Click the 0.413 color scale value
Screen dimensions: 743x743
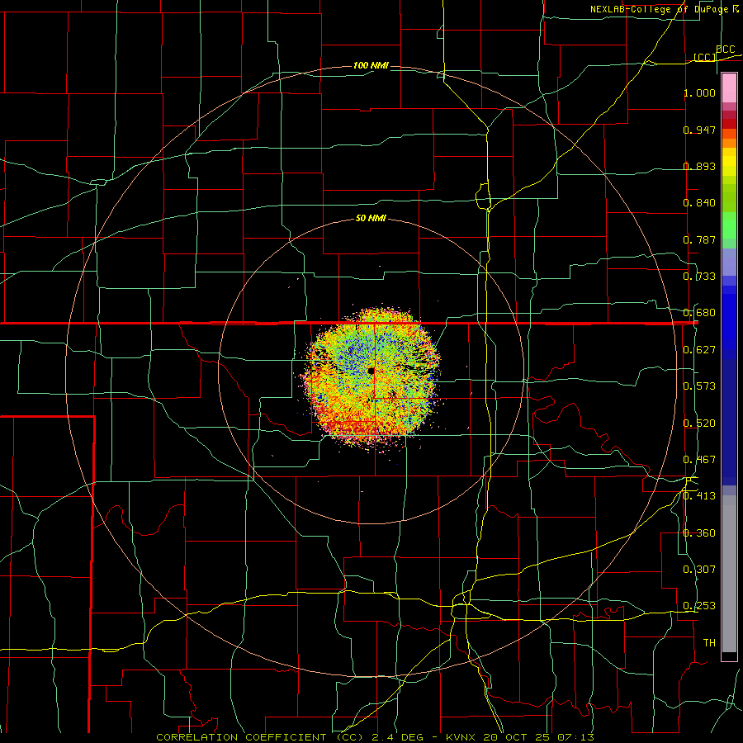pos(699,496)
